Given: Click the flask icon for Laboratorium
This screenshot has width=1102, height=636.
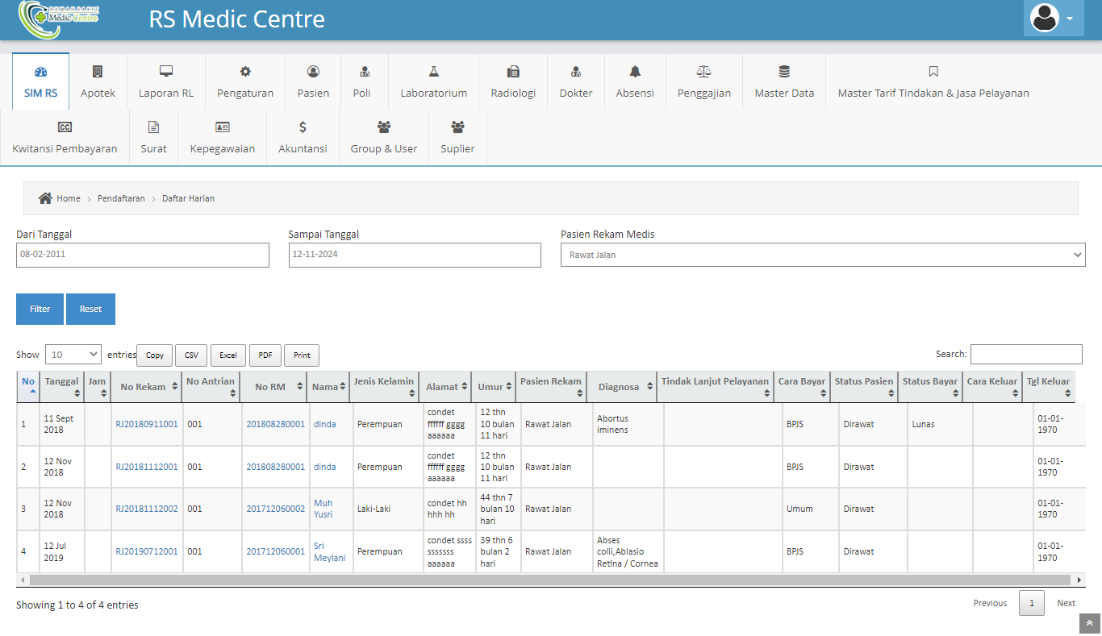Looking at the screenshot, I should click(x=433, y=72).
